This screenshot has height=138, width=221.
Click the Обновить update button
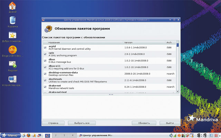[144, 123]
